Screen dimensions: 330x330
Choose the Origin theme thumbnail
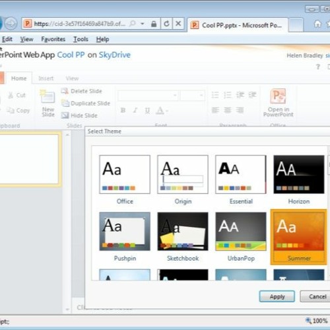(183, 174)
